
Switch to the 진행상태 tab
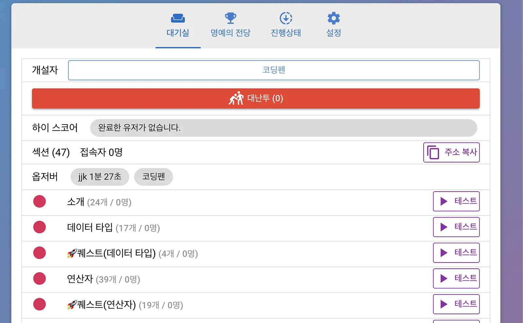tap(286, 33)
